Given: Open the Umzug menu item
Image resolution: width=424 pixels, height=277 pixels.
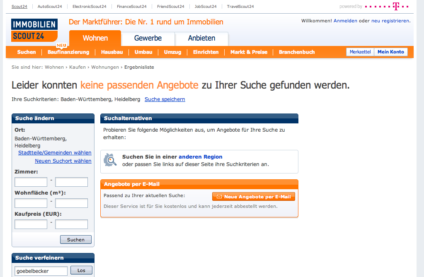Looking at the screenshot, I should (172, 52).
